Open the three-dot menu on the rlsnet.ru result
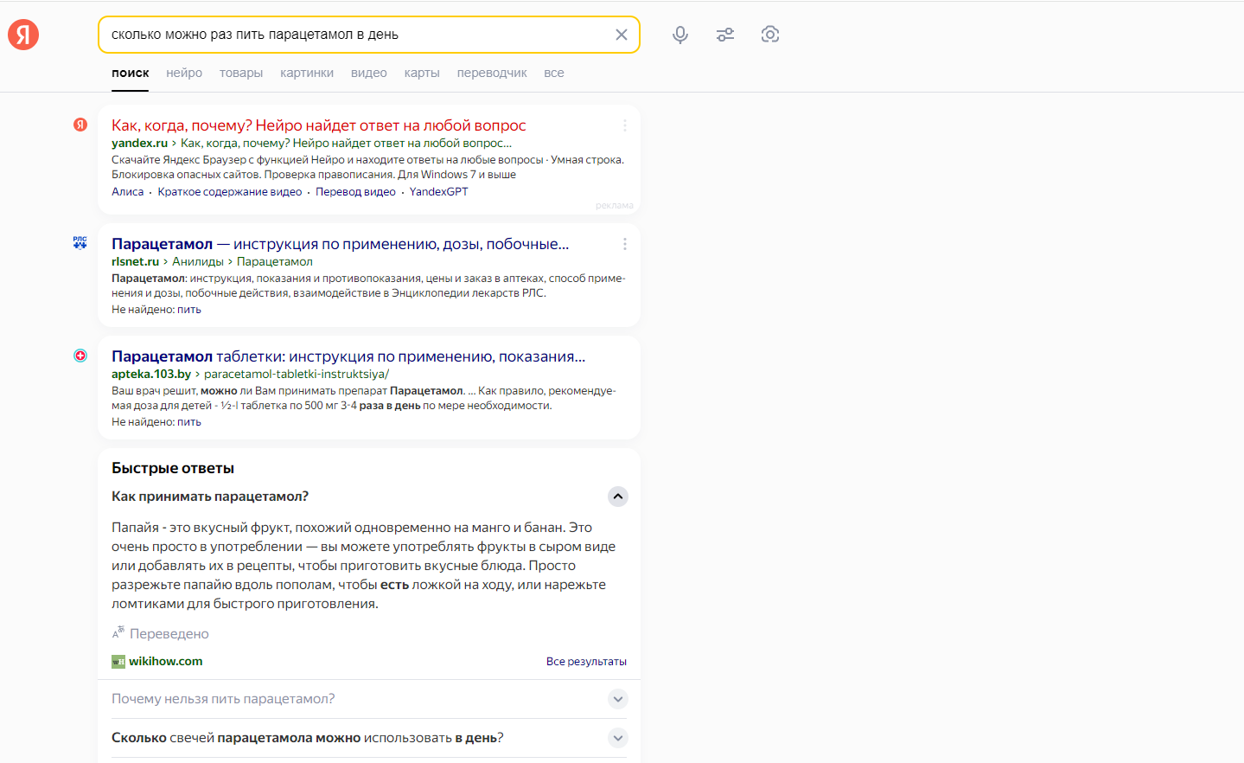Screen dimensions: 1244x763 [x=624, y=244]
